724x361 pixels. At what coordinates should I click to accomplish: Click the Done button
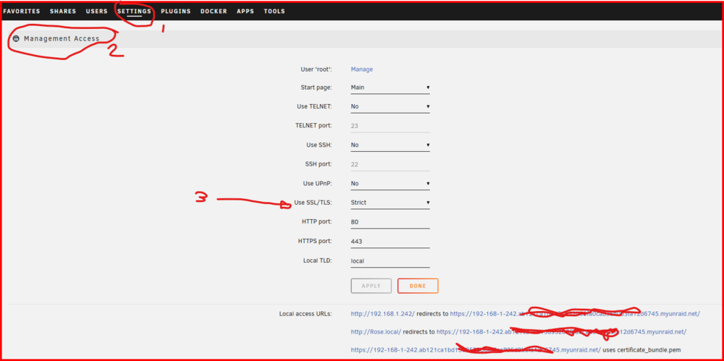[x=418, y=286]
